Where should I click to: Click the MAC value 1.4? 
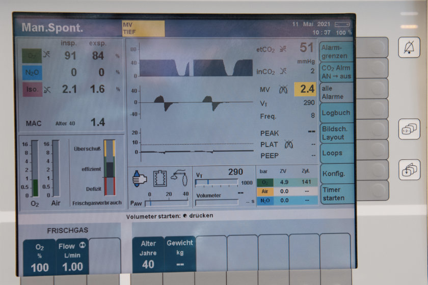[x=98, y=122]
